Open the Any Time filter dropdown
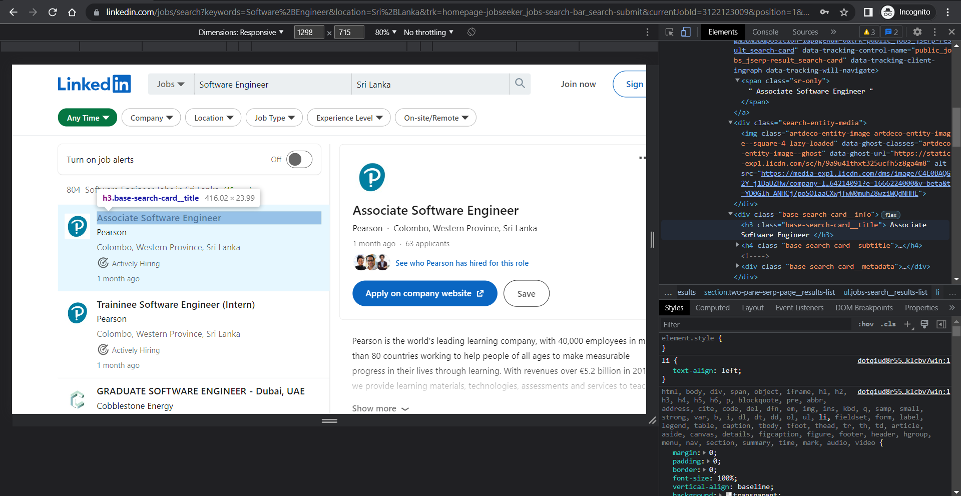 point(87,117)
